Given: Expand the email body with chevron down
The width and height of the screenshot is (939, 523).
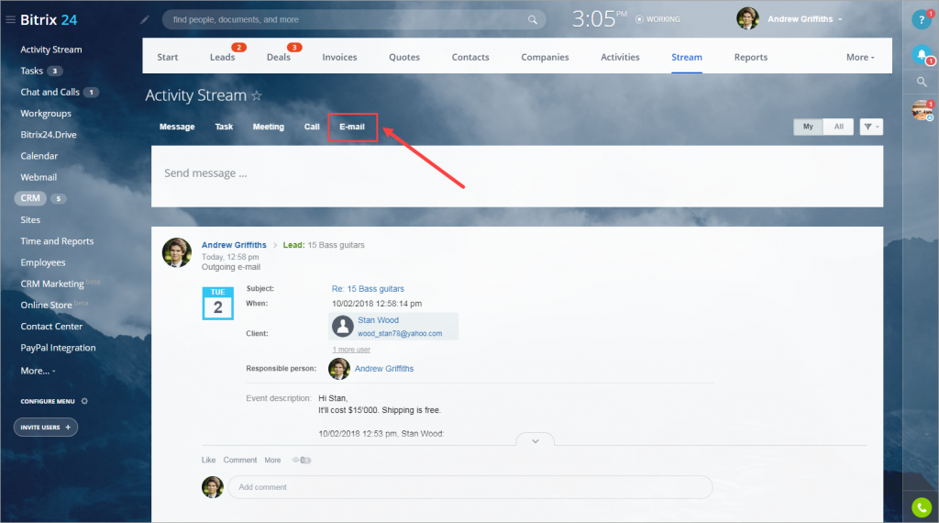Looking at the screenshot, I should [x=536, y=441].
